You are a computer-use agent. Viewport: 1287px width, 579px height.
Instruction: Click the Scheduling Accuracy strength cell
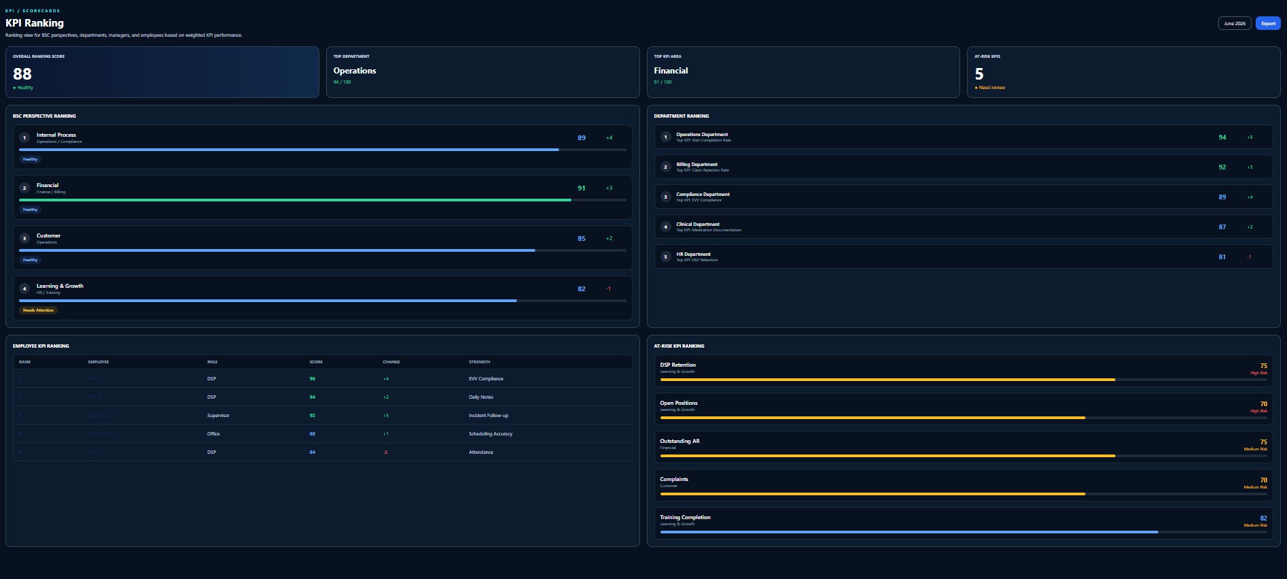[490, 434]
